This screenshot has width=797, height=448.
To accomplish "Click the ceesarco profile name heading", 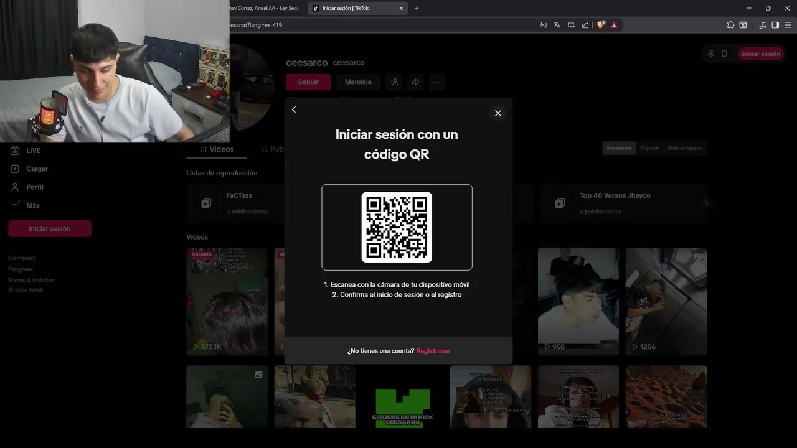I will click(x=307, y=63).
